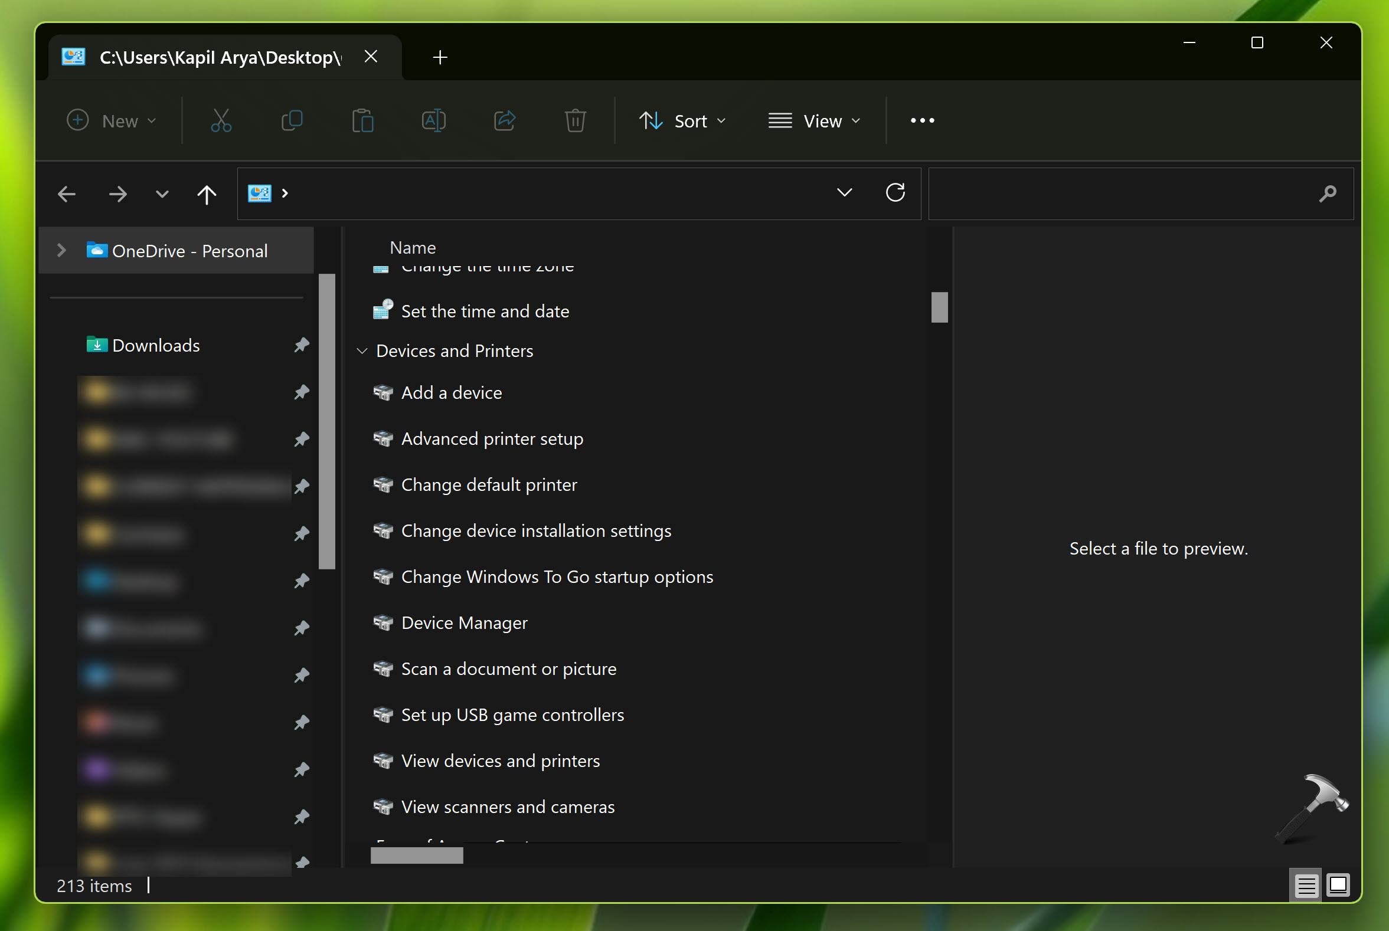Refresh the current folder view
Image resolution: width=1389 pixels, height=931 pixels.
(895, 193)
